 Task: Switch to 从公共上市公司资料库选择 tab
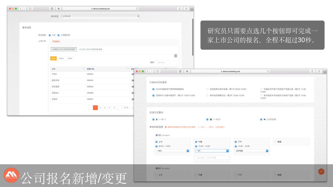pos(90,49)
